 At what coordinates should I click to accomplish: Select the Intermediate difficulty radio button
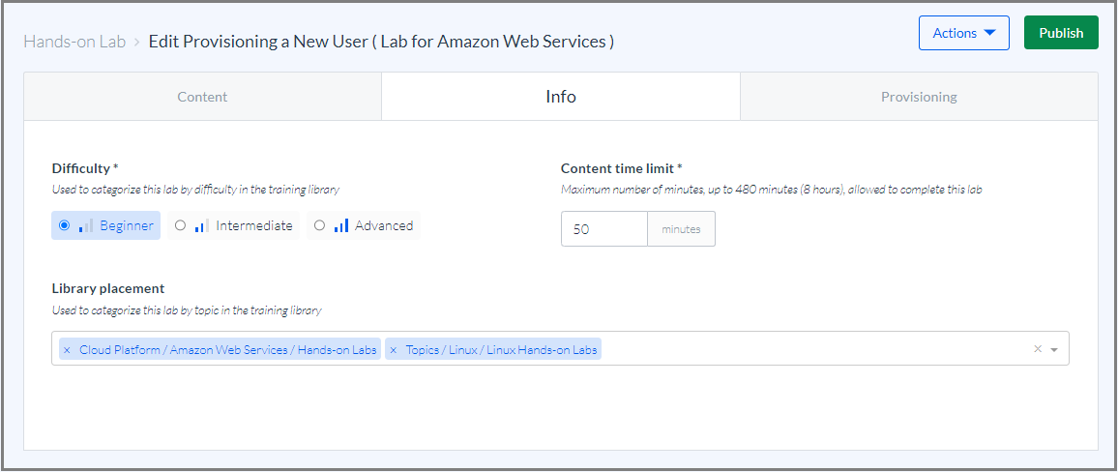coord(181,225)
